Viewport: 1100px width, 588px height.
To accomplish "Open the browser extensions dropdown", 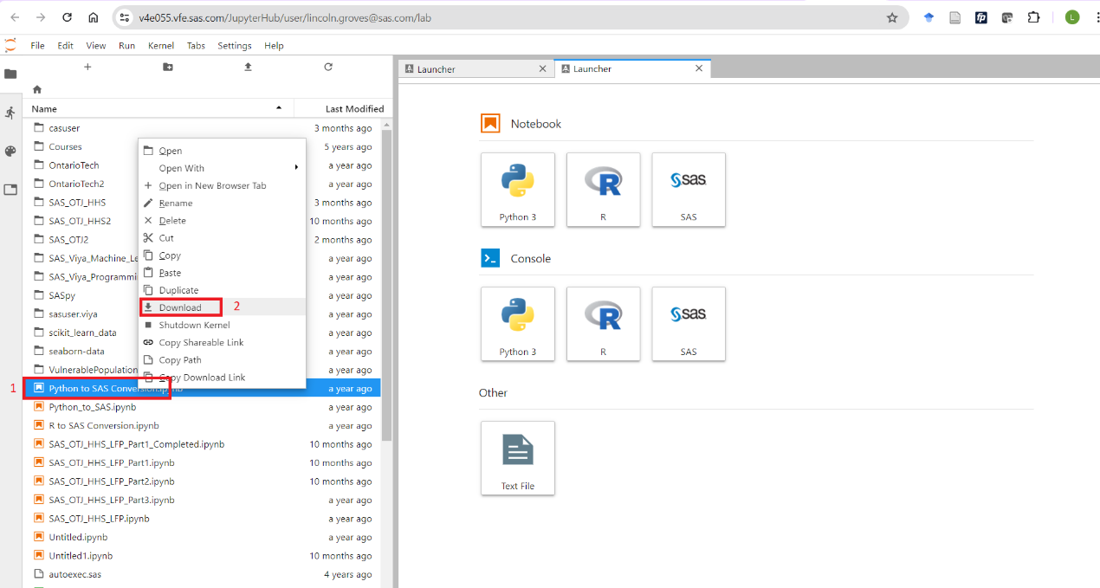I will pos(1033,16).
